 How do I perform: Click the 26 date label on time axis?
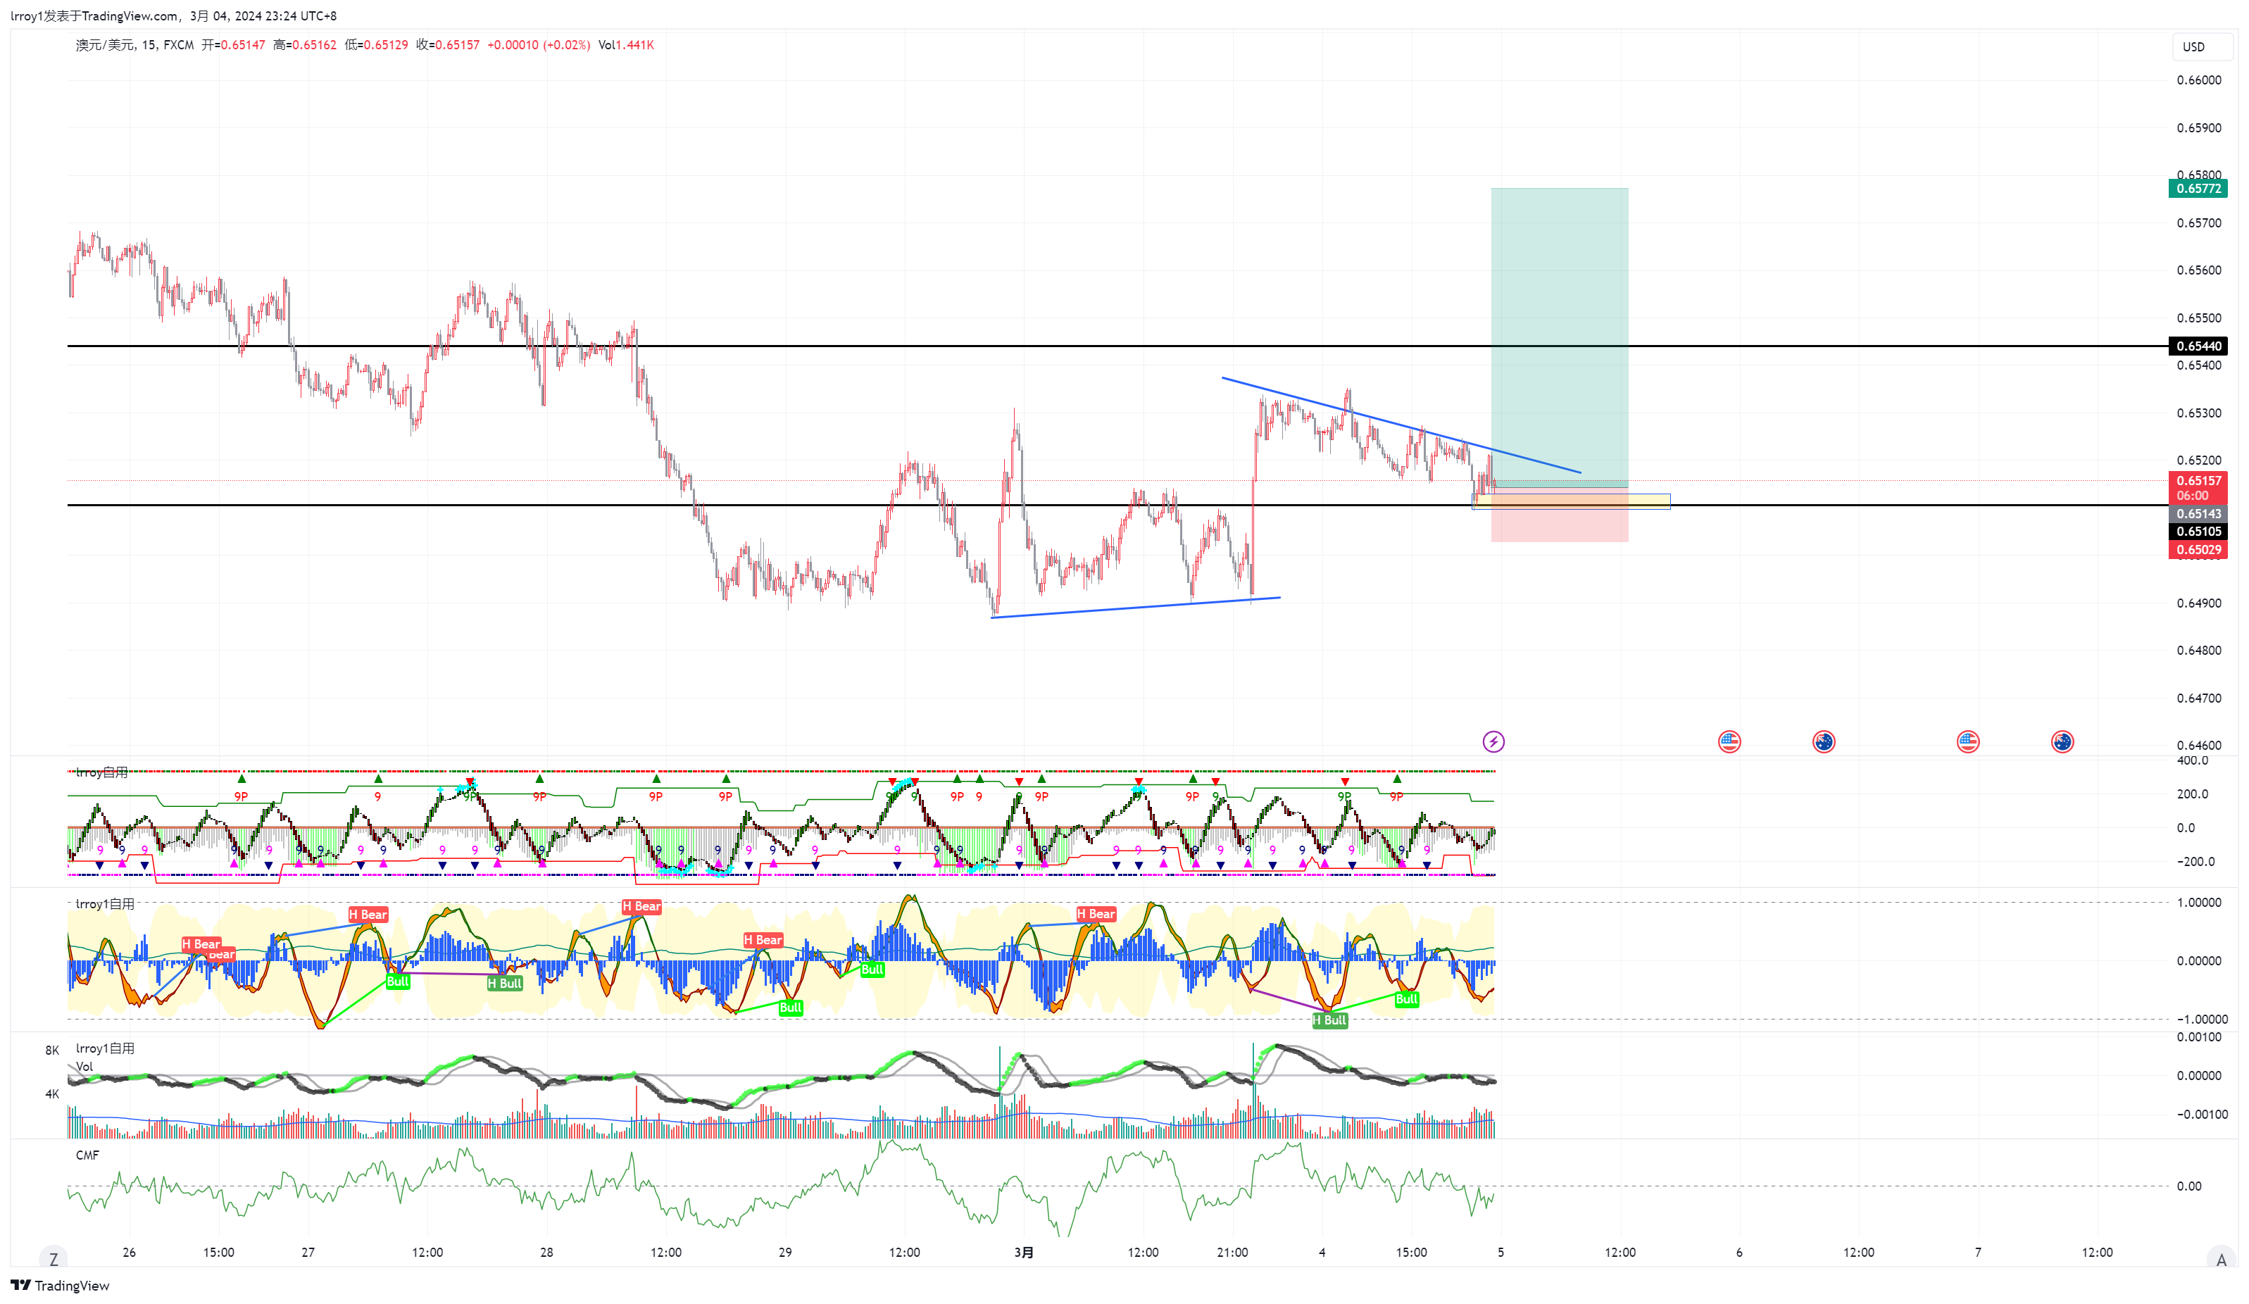[x=130, y=1252]
